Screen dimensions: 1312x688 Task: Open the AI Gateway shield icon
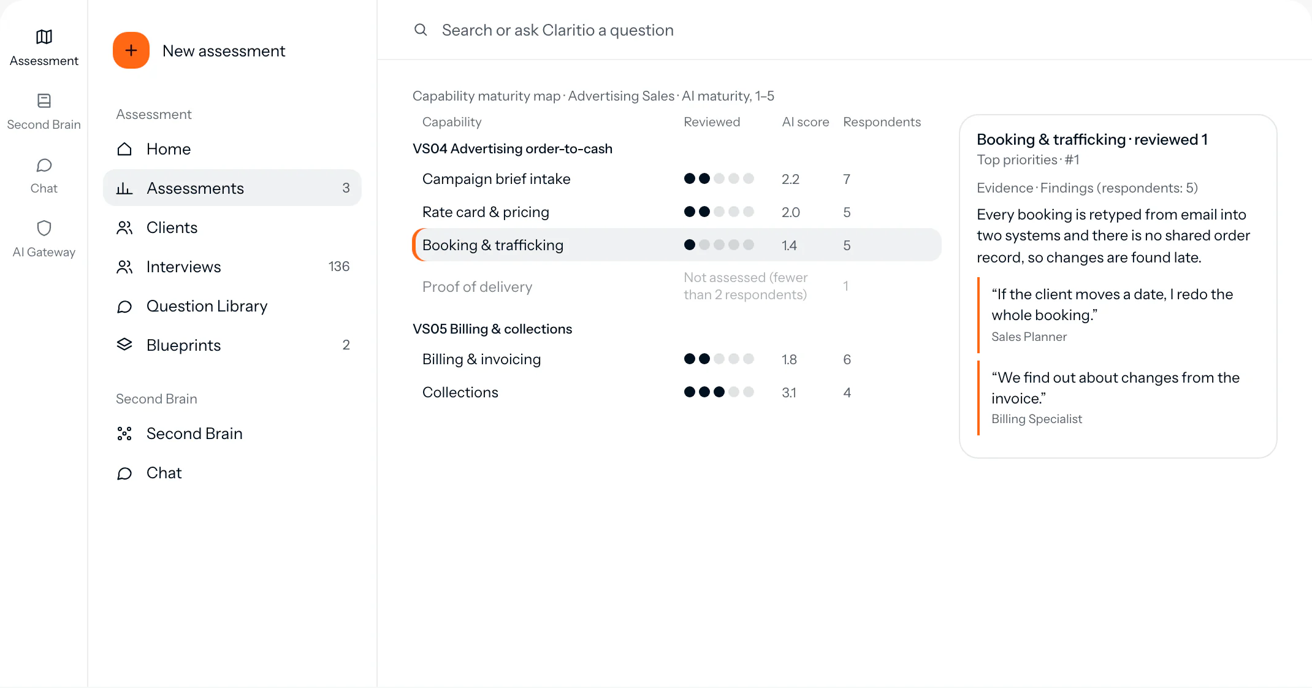pos(44,228)
